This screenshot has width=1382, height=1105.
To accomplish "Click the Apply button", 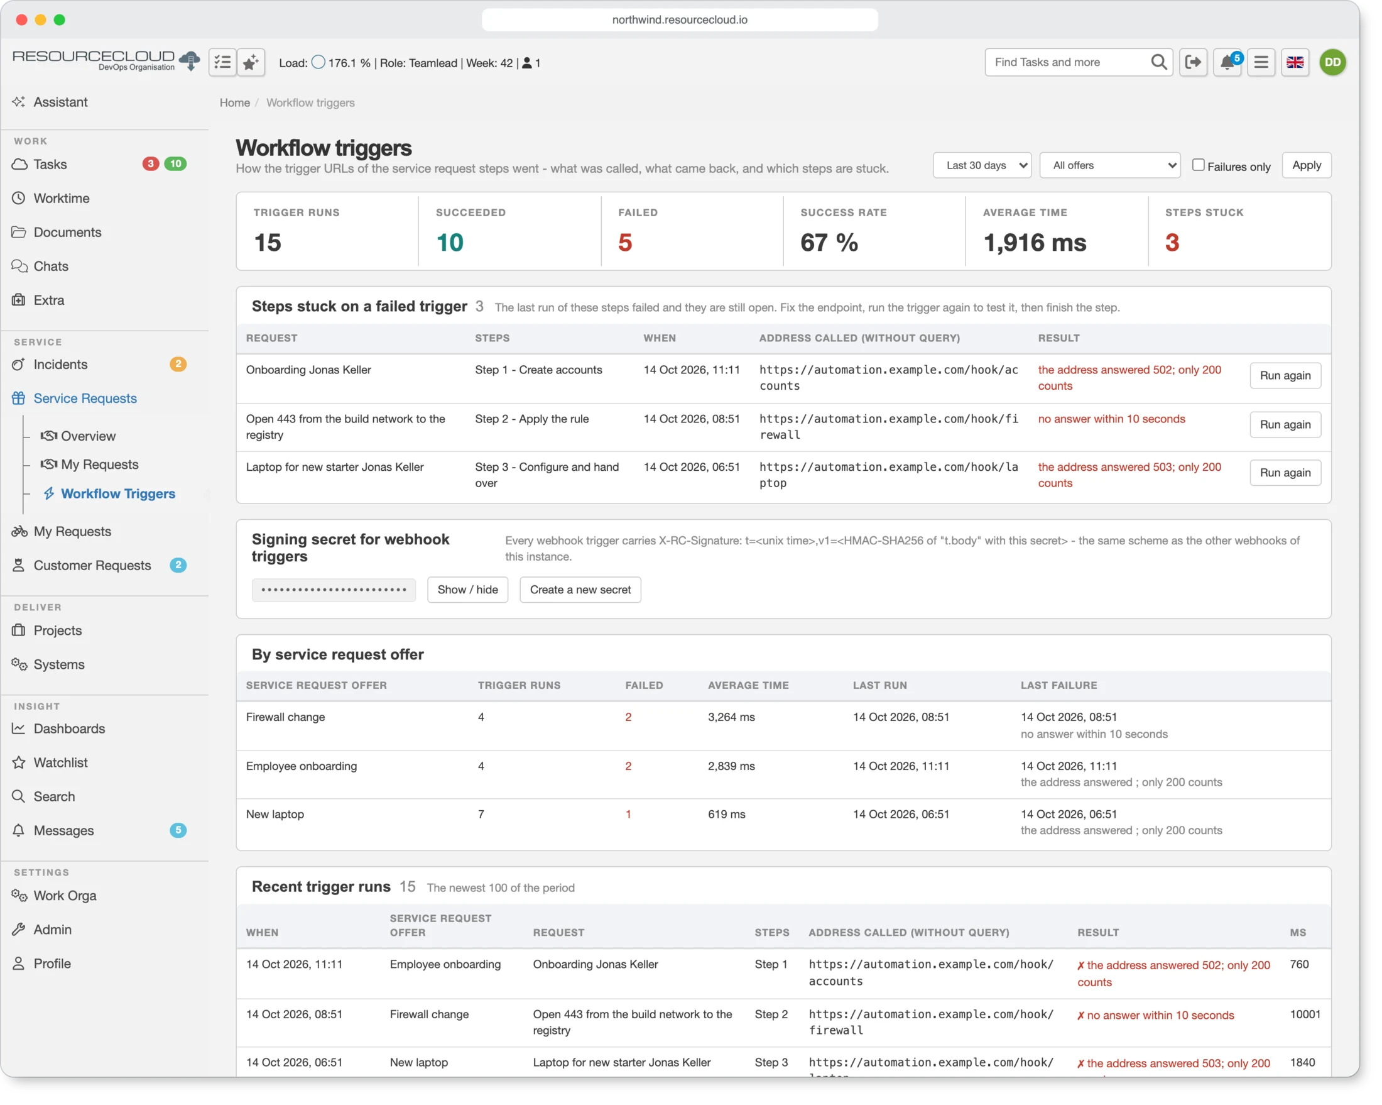I will click(x=1307, y=165).
